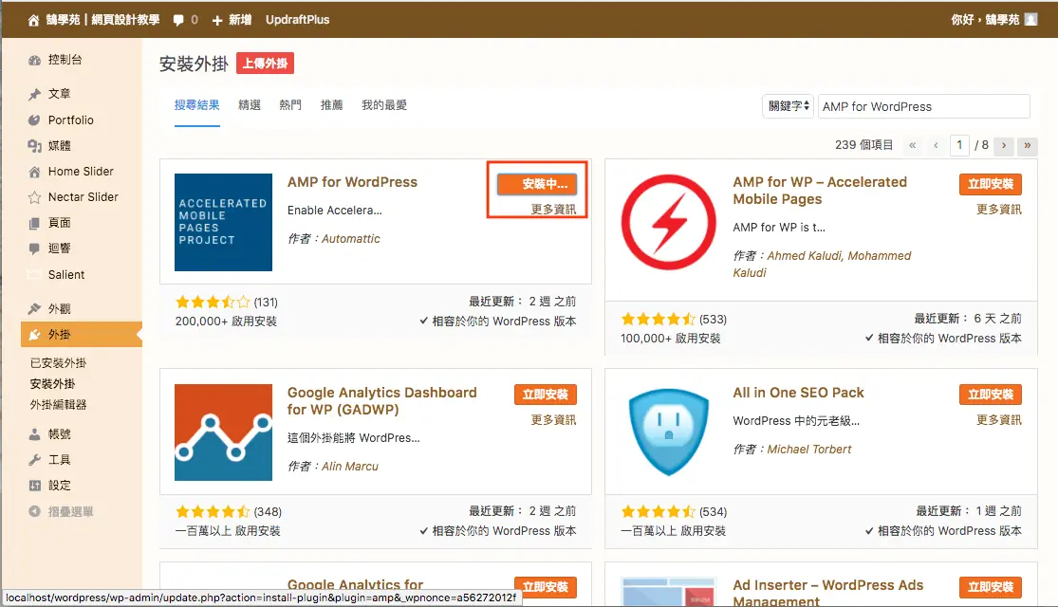Switch to the 我的最愛 tab

click(384, 105)
